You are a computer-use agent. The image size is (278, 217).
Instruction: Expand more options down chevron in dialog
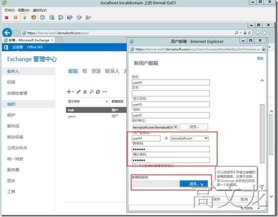(262, 186)
